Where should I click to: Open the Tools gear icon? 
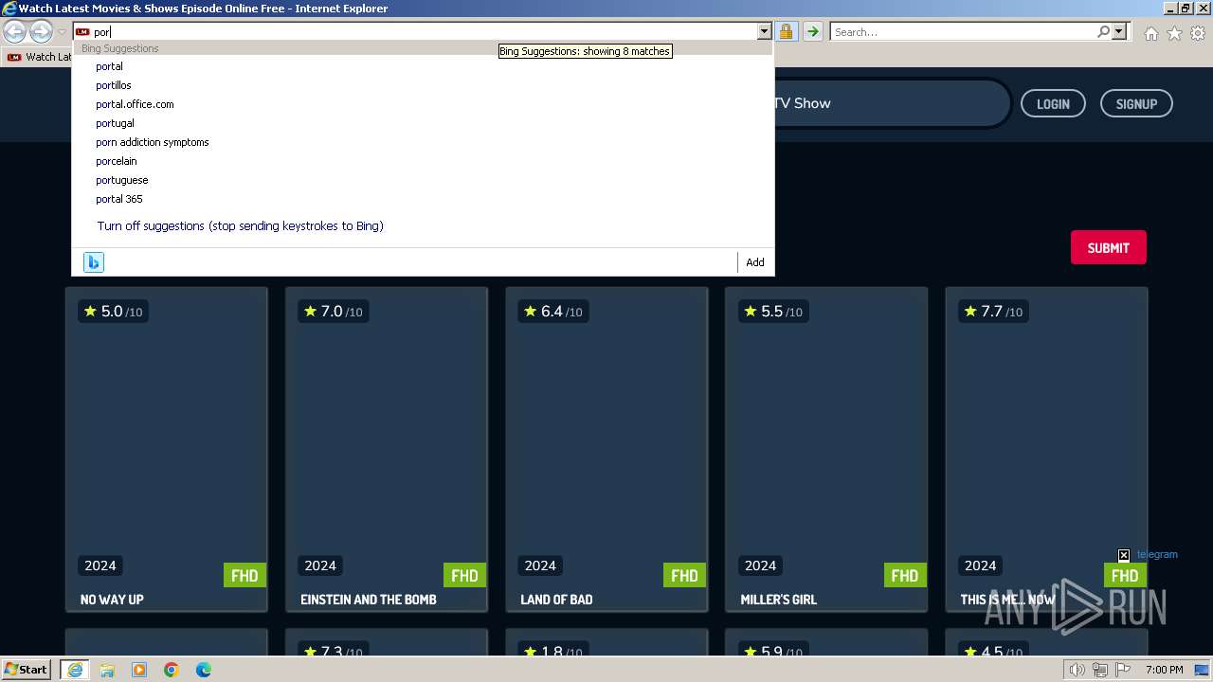tap(1198, 33)
